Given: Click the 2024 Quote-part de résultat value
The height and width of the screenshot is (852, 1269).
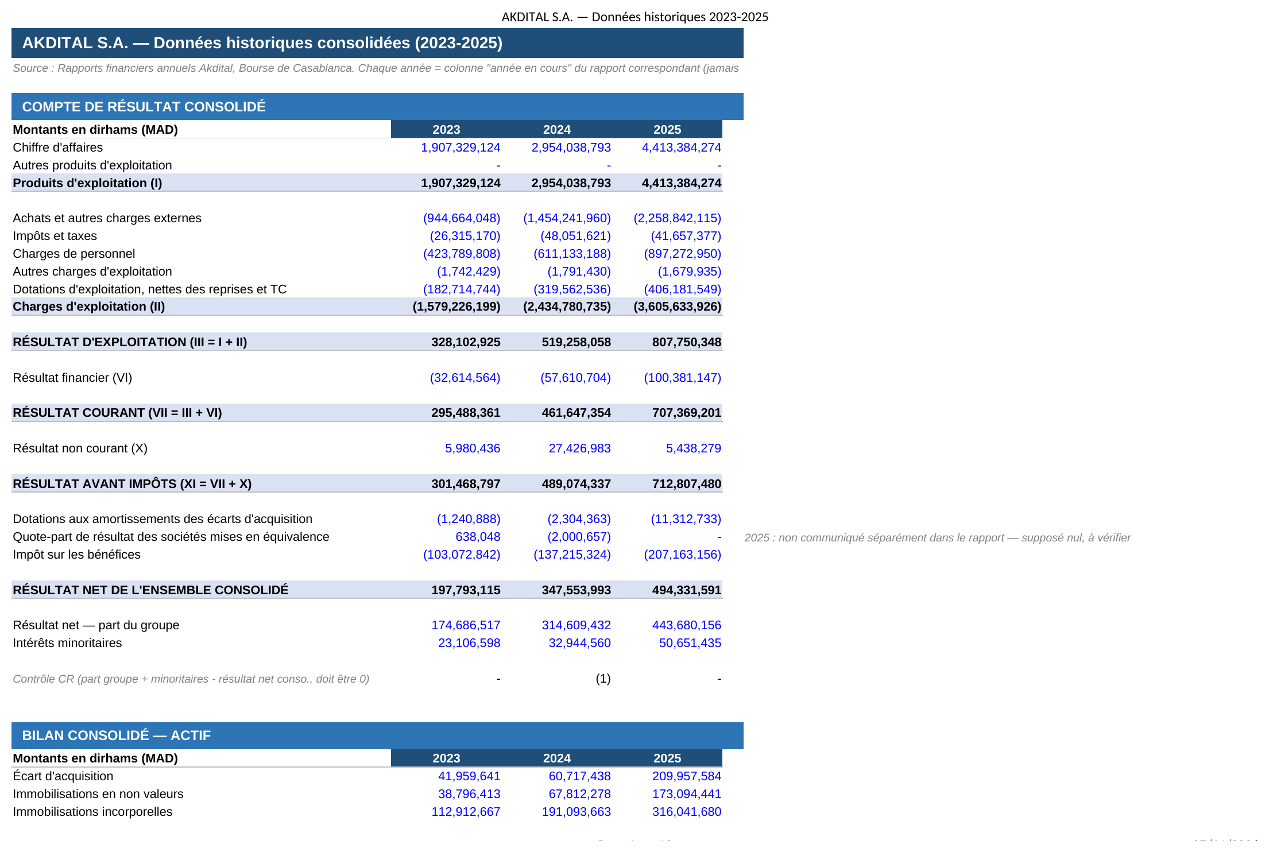Looking at the screenshot, I should click(x=579, y=537).
